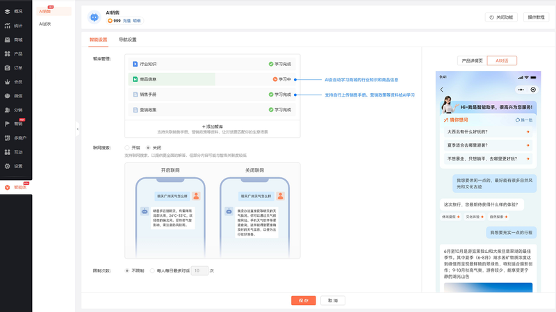Select 每人每日最多对话 limit radio option
The image size is (556, 312).
pyautogui.click(x=152, y=270)
